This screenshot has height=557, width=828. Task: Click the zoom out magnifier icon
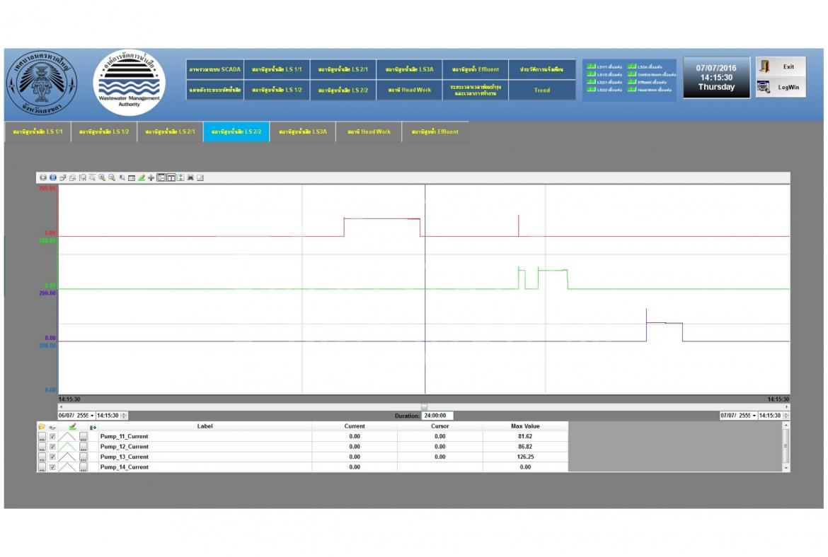112,177
